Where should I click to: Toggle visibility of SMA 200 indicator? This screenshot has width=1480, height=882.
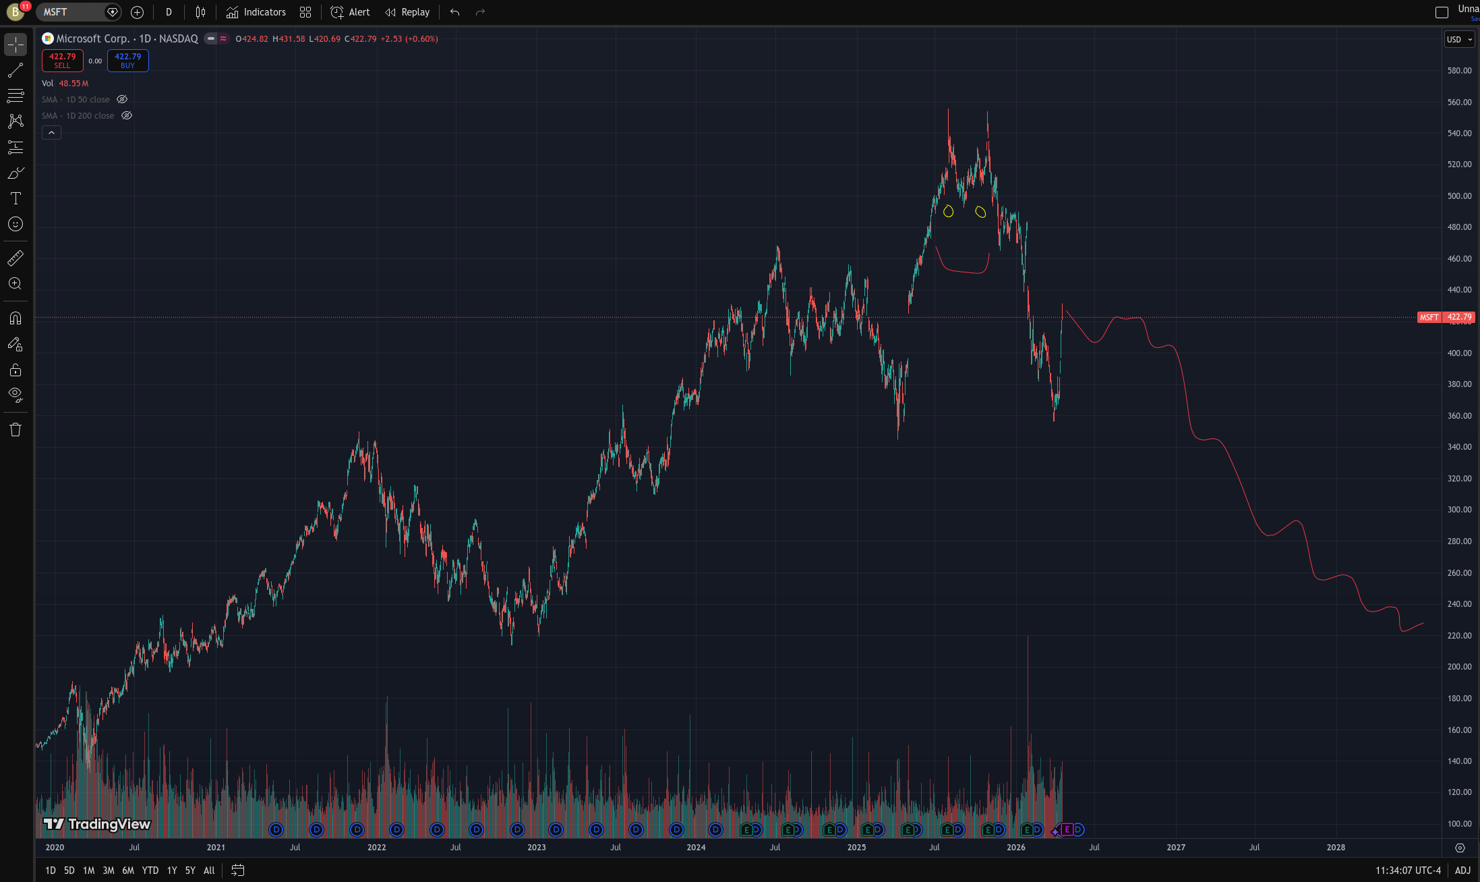(126, 115)
